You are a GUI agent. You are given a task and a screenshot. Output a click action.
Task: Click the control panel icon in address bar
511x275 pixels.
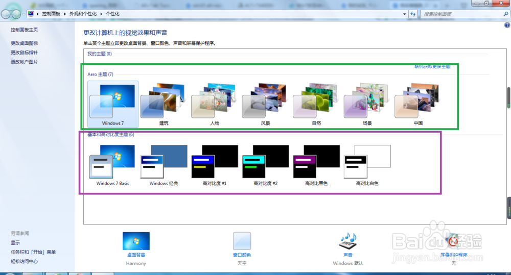point(31,14)
